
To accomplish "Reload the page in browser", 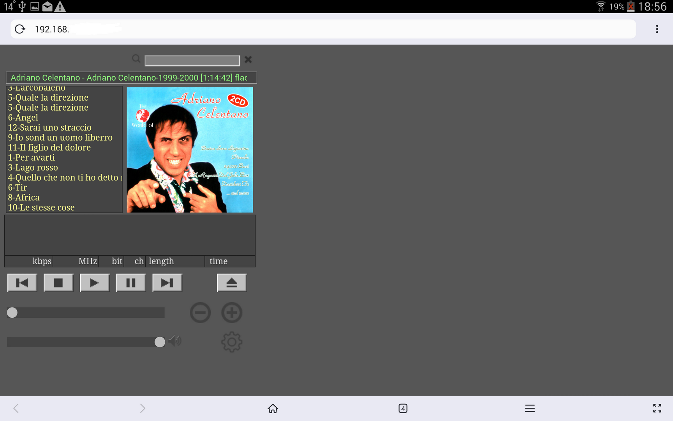I will [x=20, y=29].
